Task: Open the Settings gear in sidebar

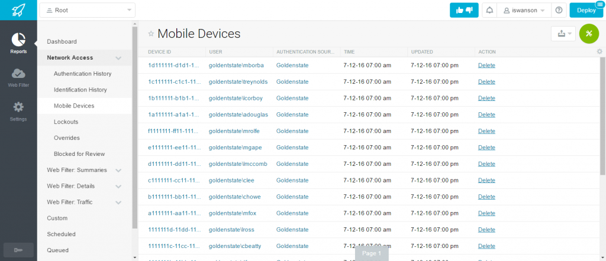Action: click(18, 111)
